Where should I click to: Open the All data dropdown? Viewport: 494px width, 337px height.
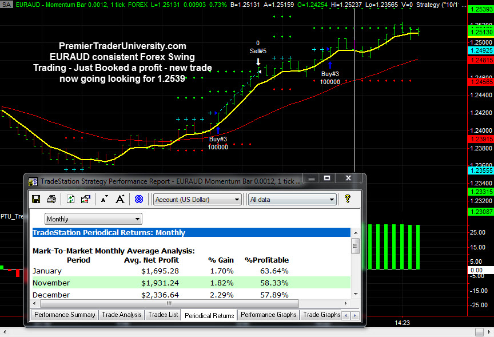point(292,200)
